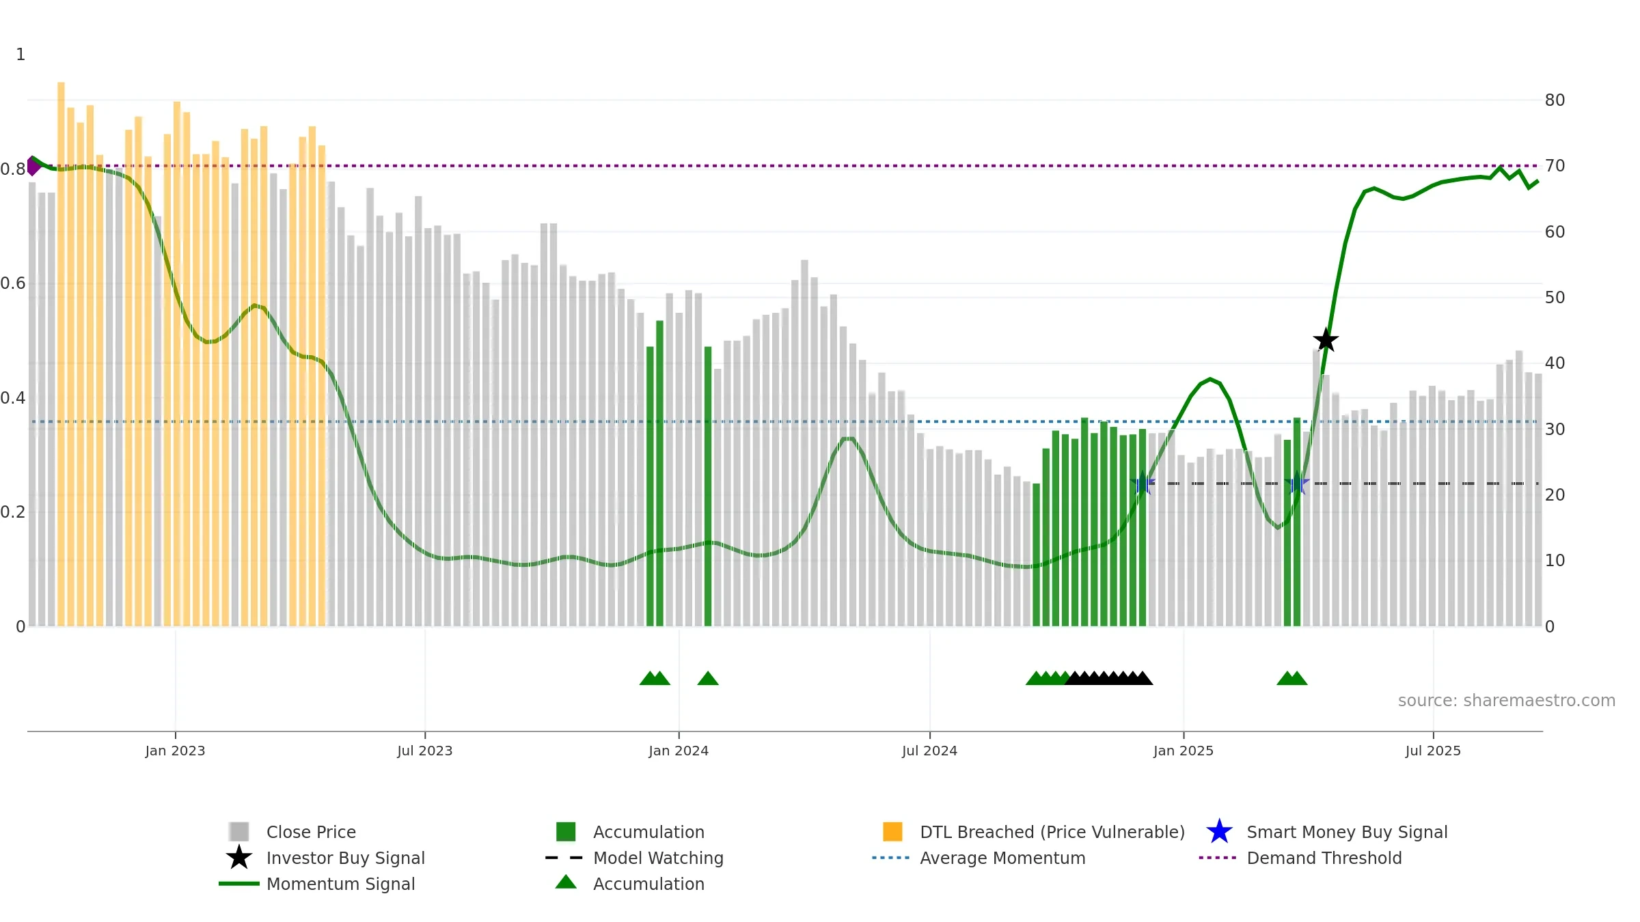Screen dimensions: 1640x922
Task: Click the Close Price legend label
Action: 311,832
